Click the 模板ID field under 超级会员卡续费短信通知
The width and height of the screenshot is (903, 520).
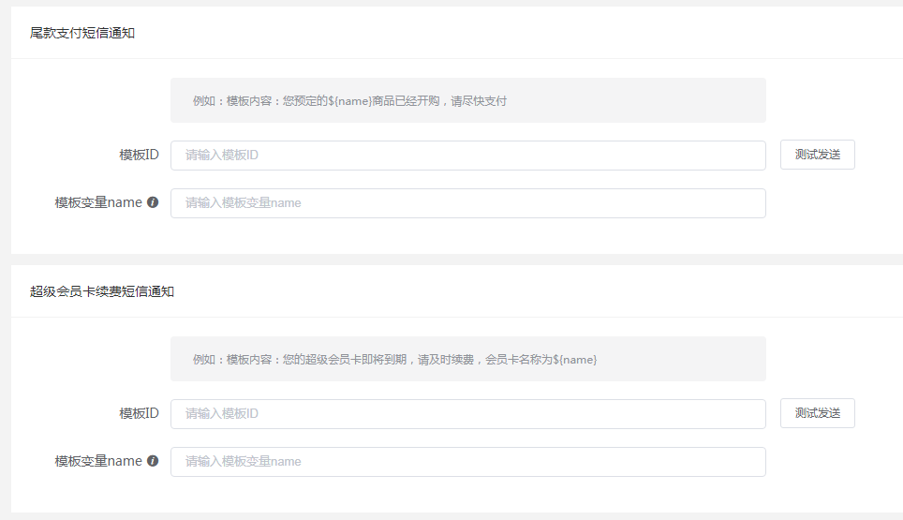(468, 414)
